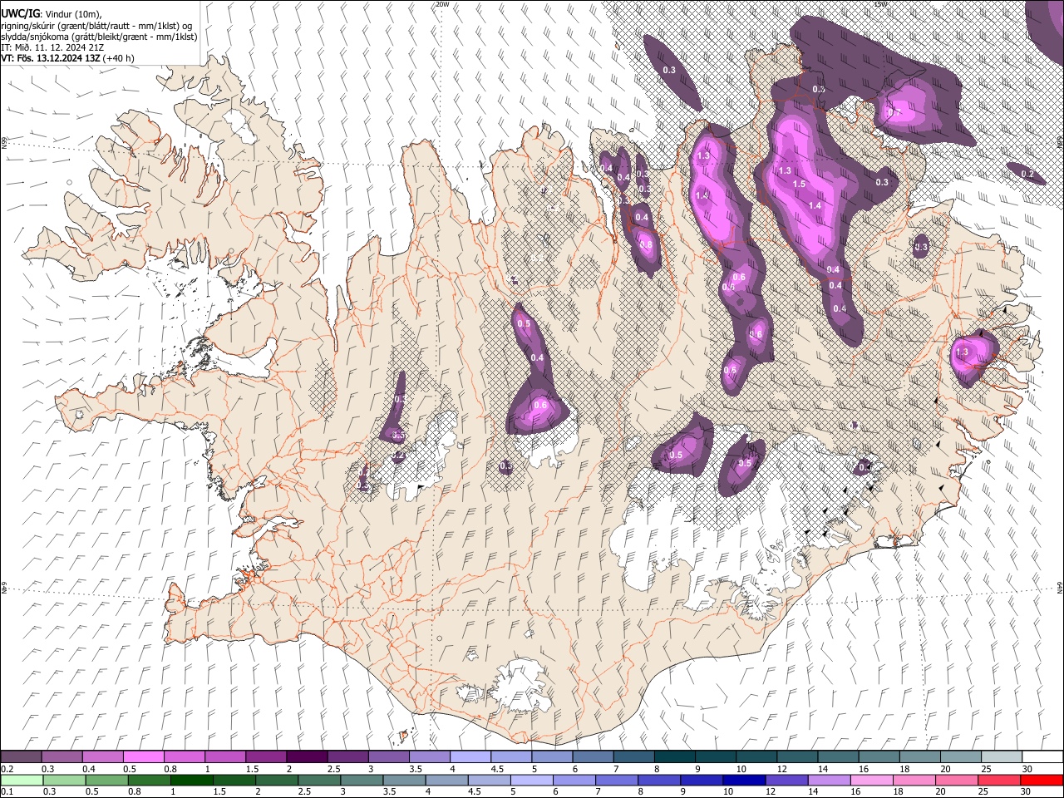Click the "12" label in the snow scale row

[x=781, y=768]
